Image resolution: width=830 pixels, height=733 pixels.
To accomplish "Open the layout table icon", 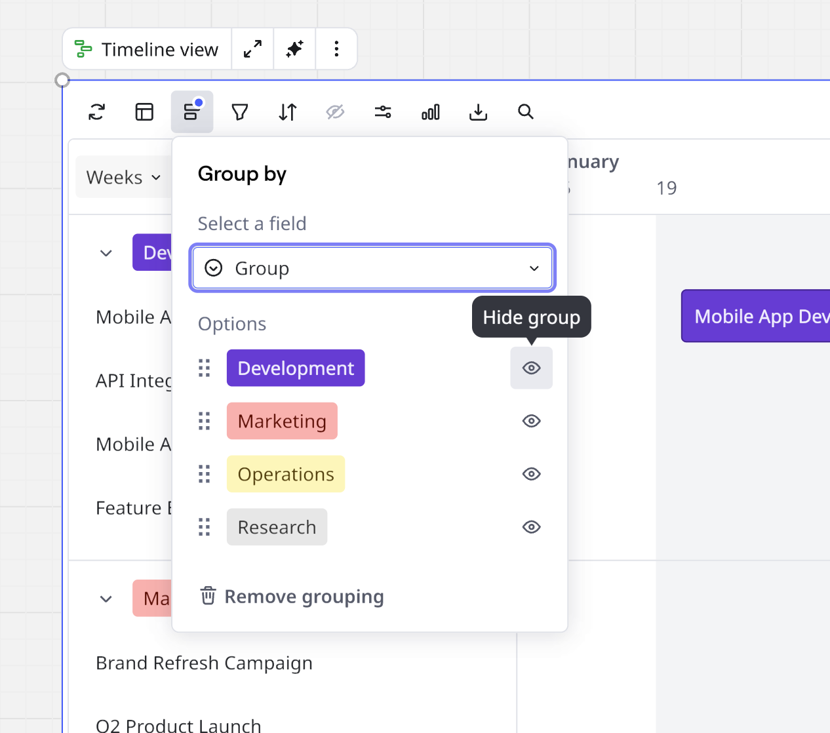I will pos(144,112).
